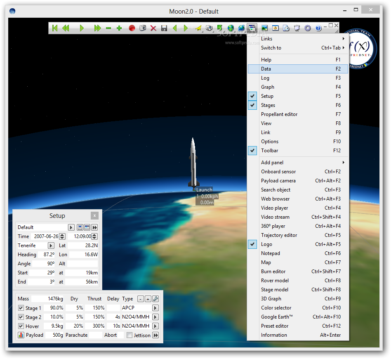Click the red X delete icon
The width and height of the screenshot is (391, 359).
pyautogui.click(x=153, y=28)
